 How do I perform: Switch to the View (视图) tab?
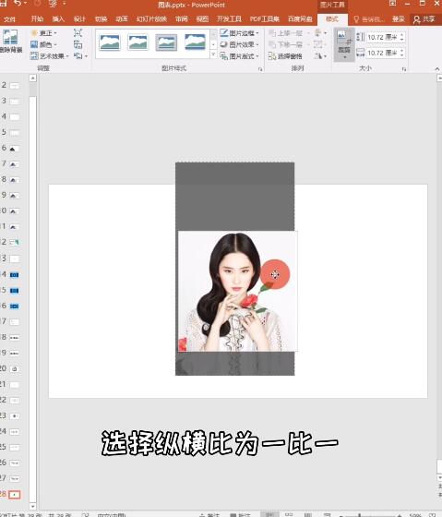[x=202, y=19]
